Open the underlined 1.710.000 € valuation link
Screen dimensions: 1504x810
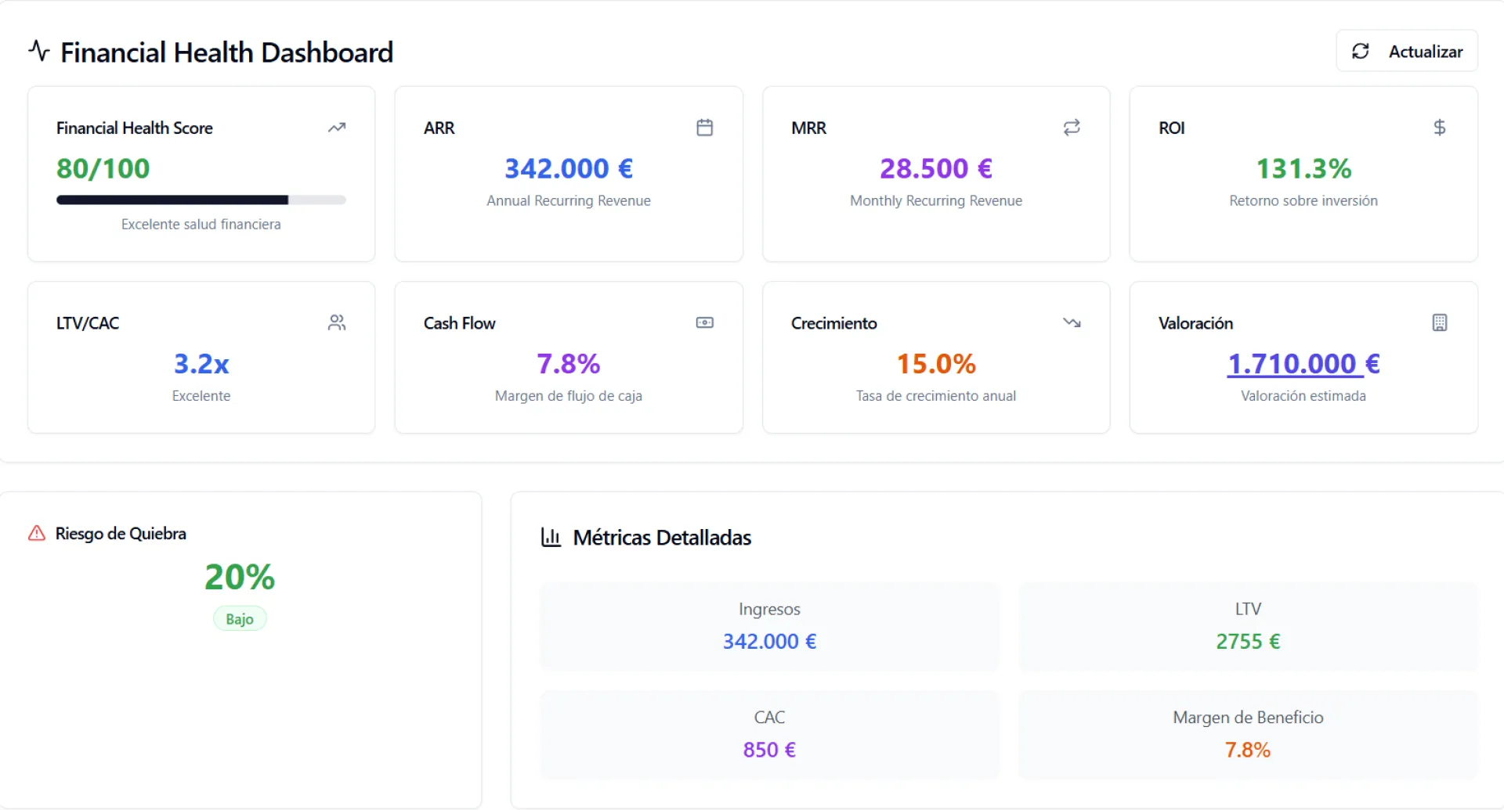coord(1303,364)
